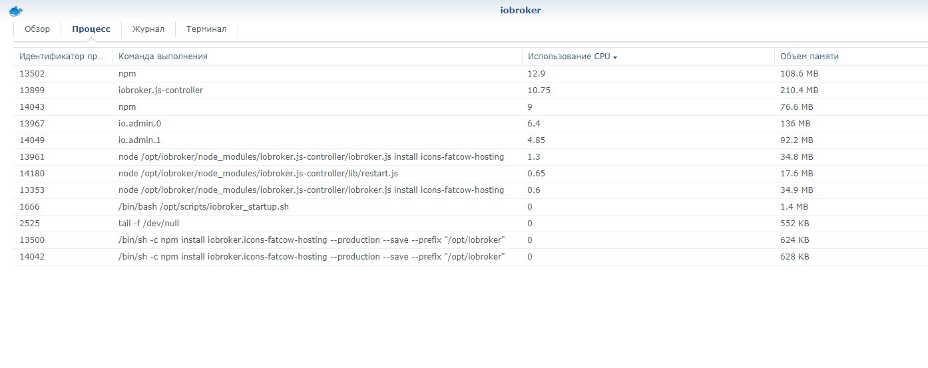928x368 pixels.
Task: Select process ID 13500
Action: (x=32, y=240)
